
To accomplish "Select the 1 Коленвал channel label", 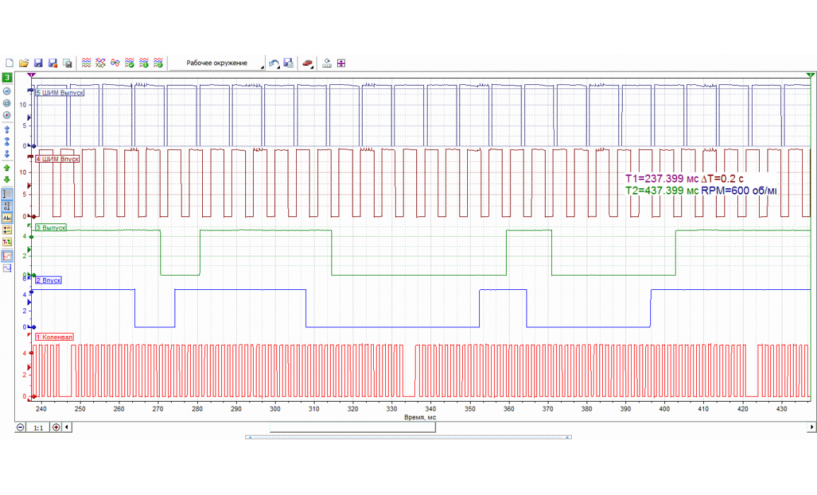I will tap(54, 337).
